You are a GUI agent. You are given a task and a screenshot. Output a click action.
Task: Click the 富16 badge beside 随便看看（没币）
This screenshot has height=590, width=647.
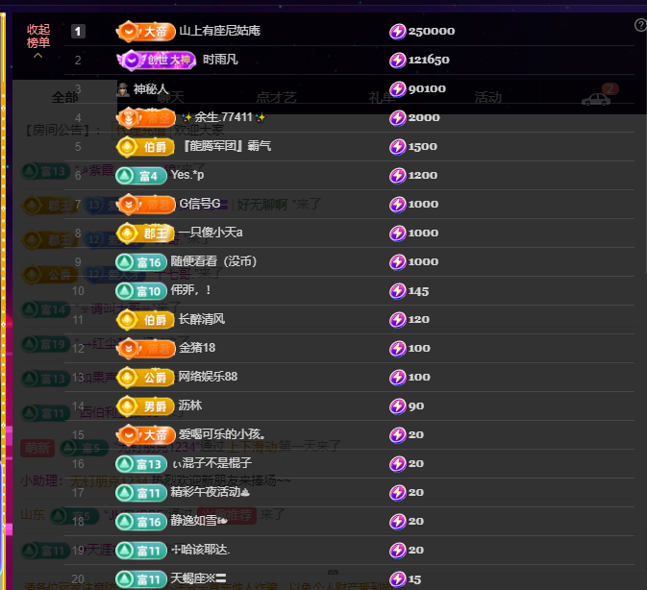pyautogui.click(x=141, y=262)
